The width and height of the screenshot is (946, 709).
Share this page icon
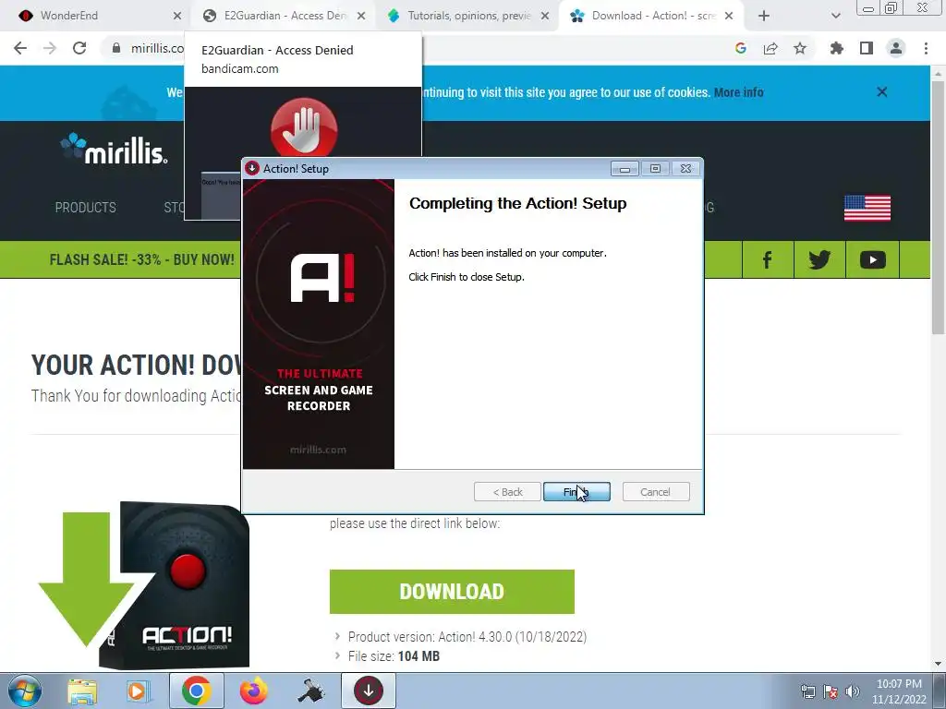tap(770, 48)
